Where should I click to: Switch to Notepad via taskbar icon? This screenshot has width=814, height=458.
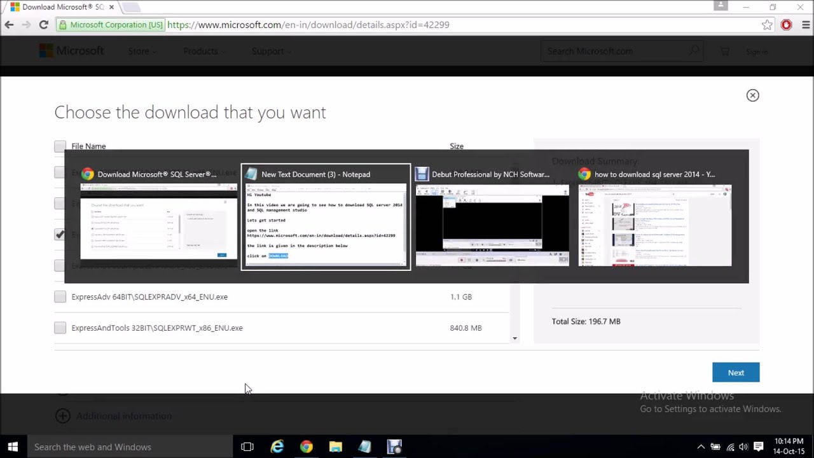[x=365, y=447]
